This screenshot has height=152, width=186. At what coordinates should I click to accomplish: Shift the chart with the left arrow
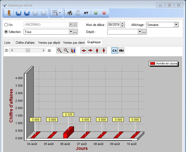click(84, 50)
